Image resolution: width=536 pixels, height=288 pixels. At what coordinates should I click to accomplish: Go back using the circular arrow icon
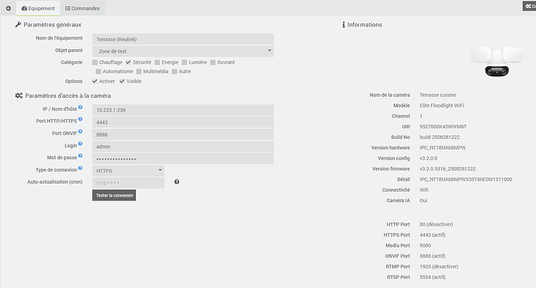coord(9,9)
